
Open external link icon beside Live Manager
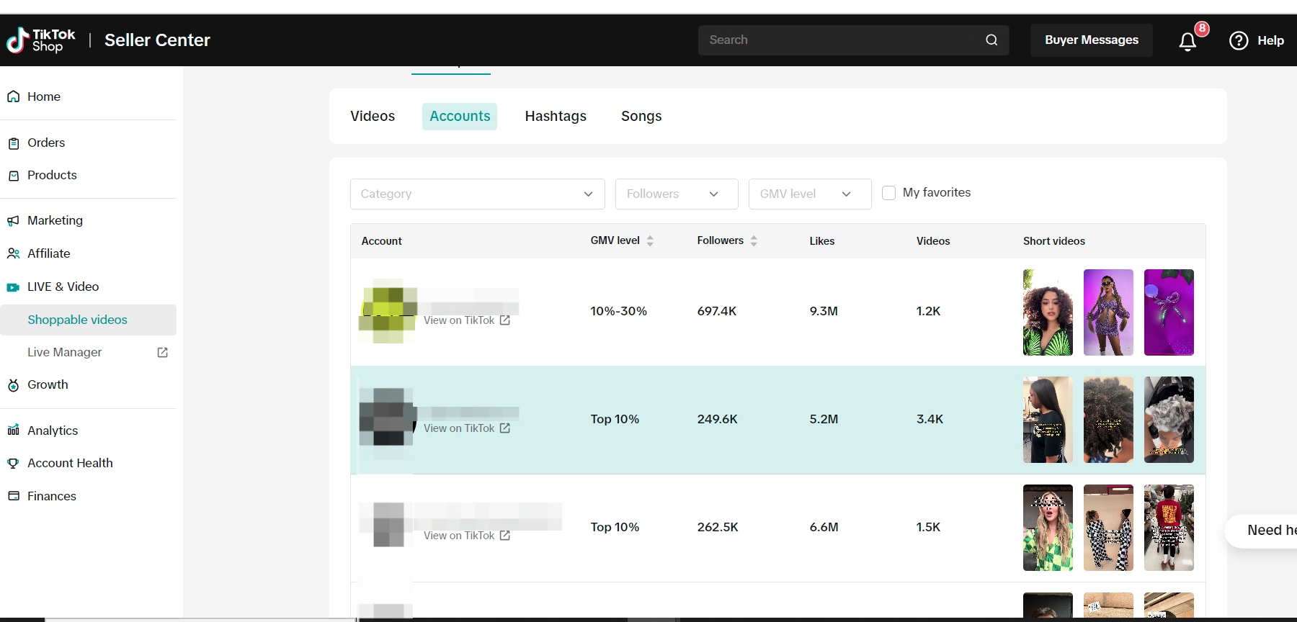click(163, 352)
